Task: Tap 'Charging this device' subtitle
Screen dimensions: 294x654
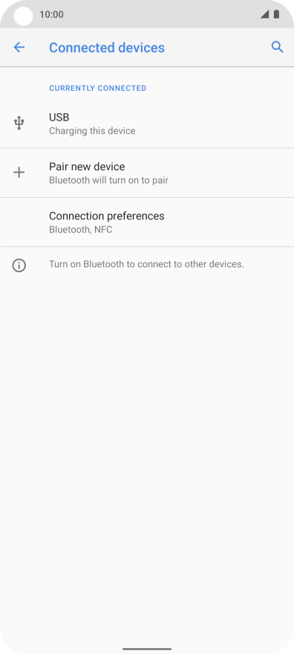Action: coord(92,131)
